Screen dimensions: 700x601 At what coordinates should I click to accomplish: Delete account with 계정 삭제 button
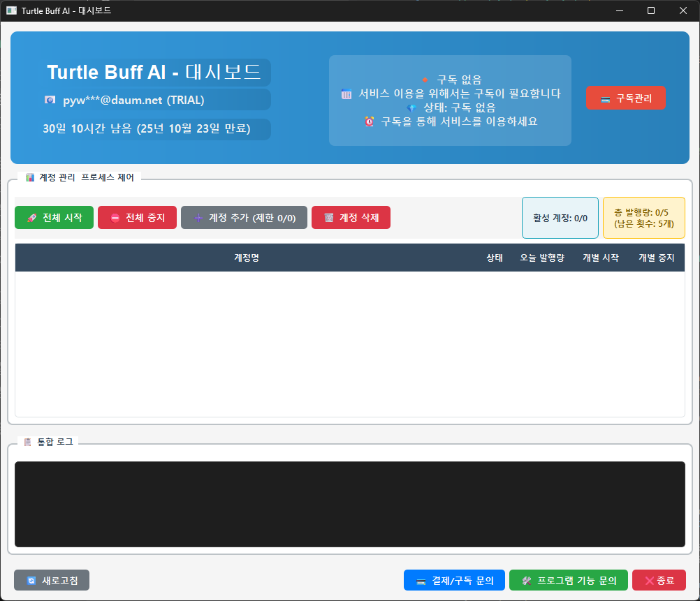(x=351, y=217)
